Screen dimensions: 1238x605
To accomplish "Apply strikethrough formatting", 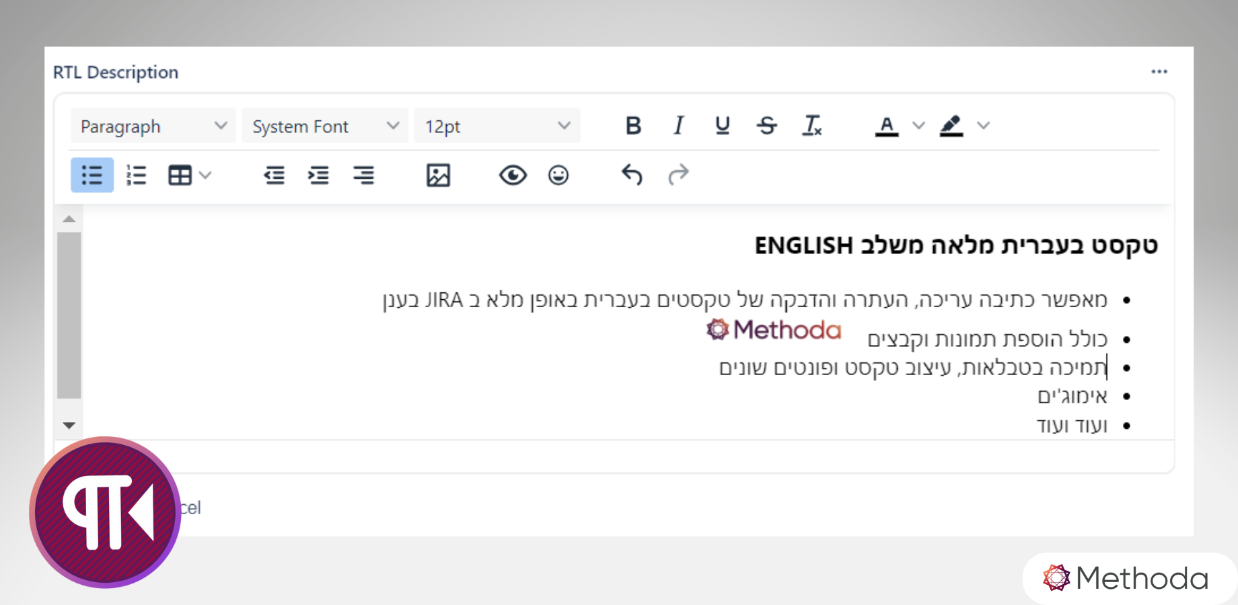I will (x=767, y=125).
